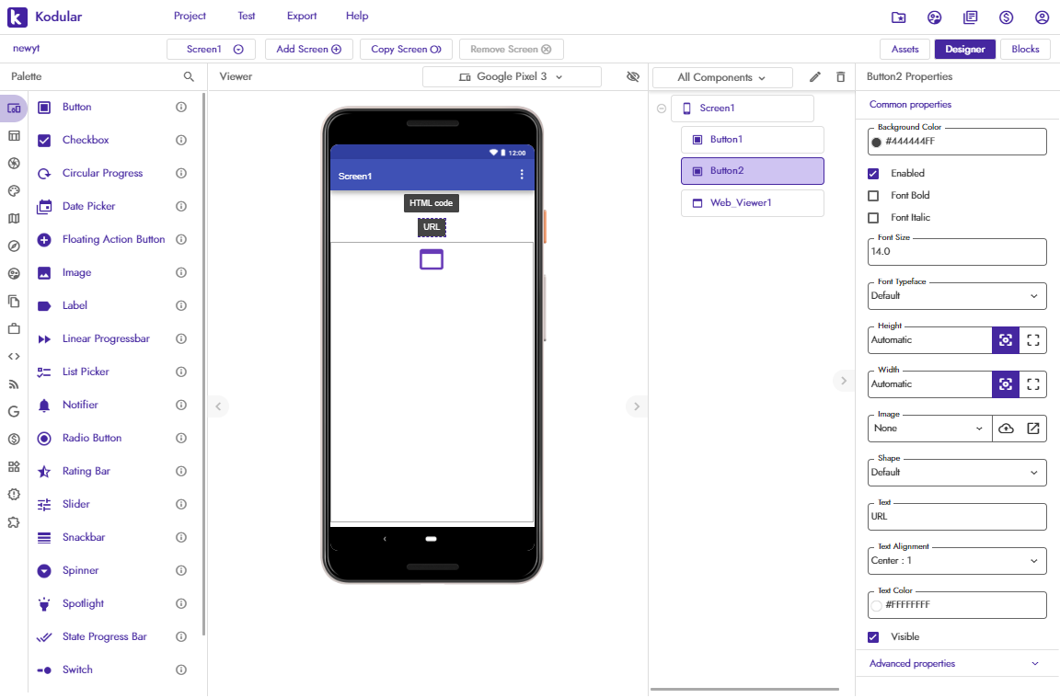
Task: Open the Text Alignment dropdown
Action: [x=957, y=561]
